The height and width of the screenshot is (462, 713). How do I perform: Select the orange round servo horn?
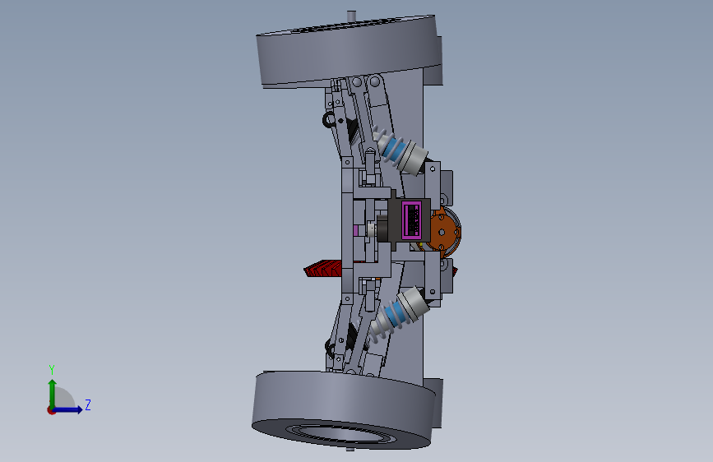point(443,231)
